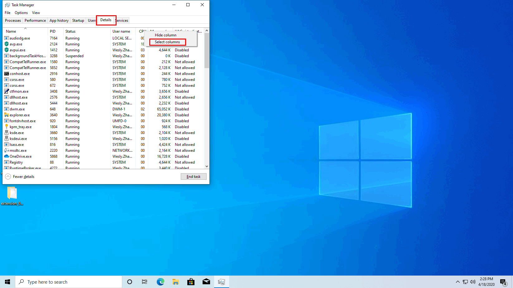Show hidden system tray icons
This screenshot has width=513, height=288.
pos(458,282)
